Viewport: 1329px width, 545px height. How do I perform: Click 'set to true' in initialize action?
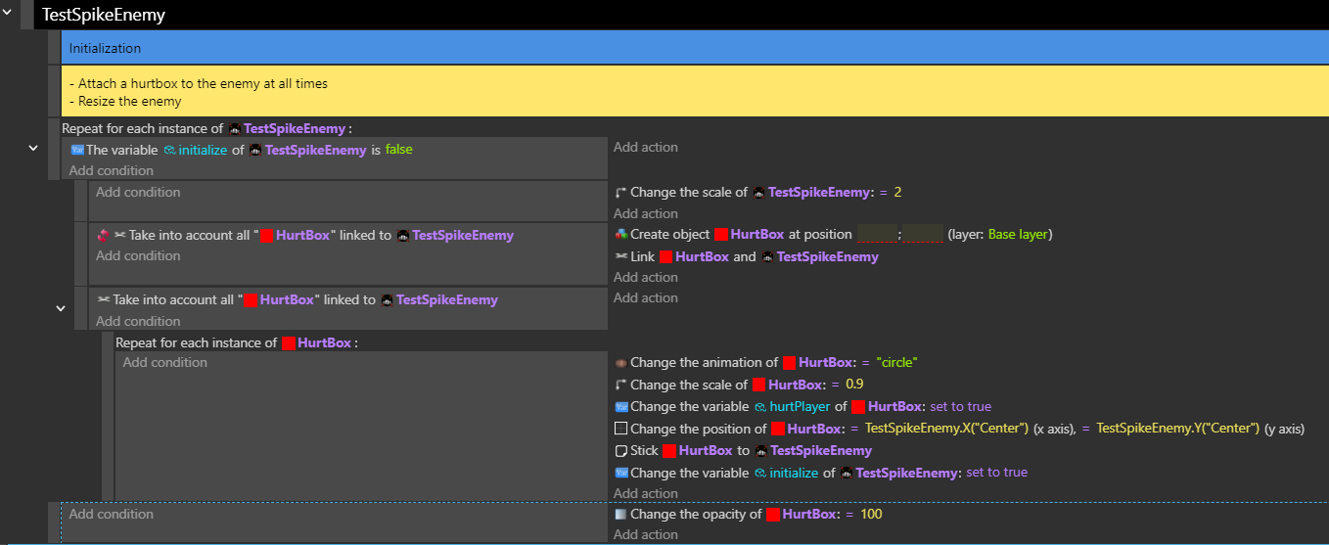(996, 473)
